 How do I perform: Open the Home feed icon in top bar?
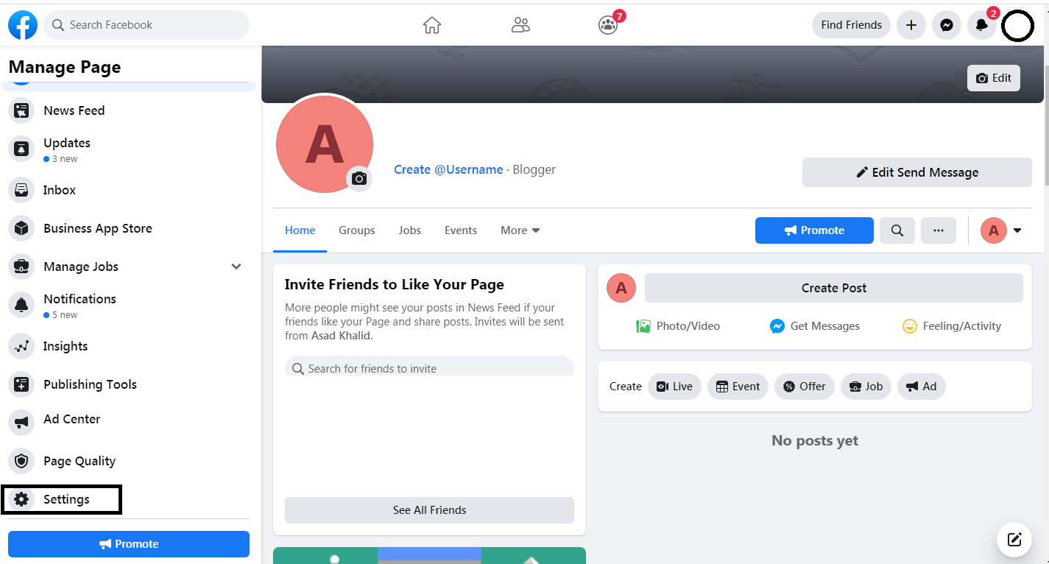pos(432,25)
